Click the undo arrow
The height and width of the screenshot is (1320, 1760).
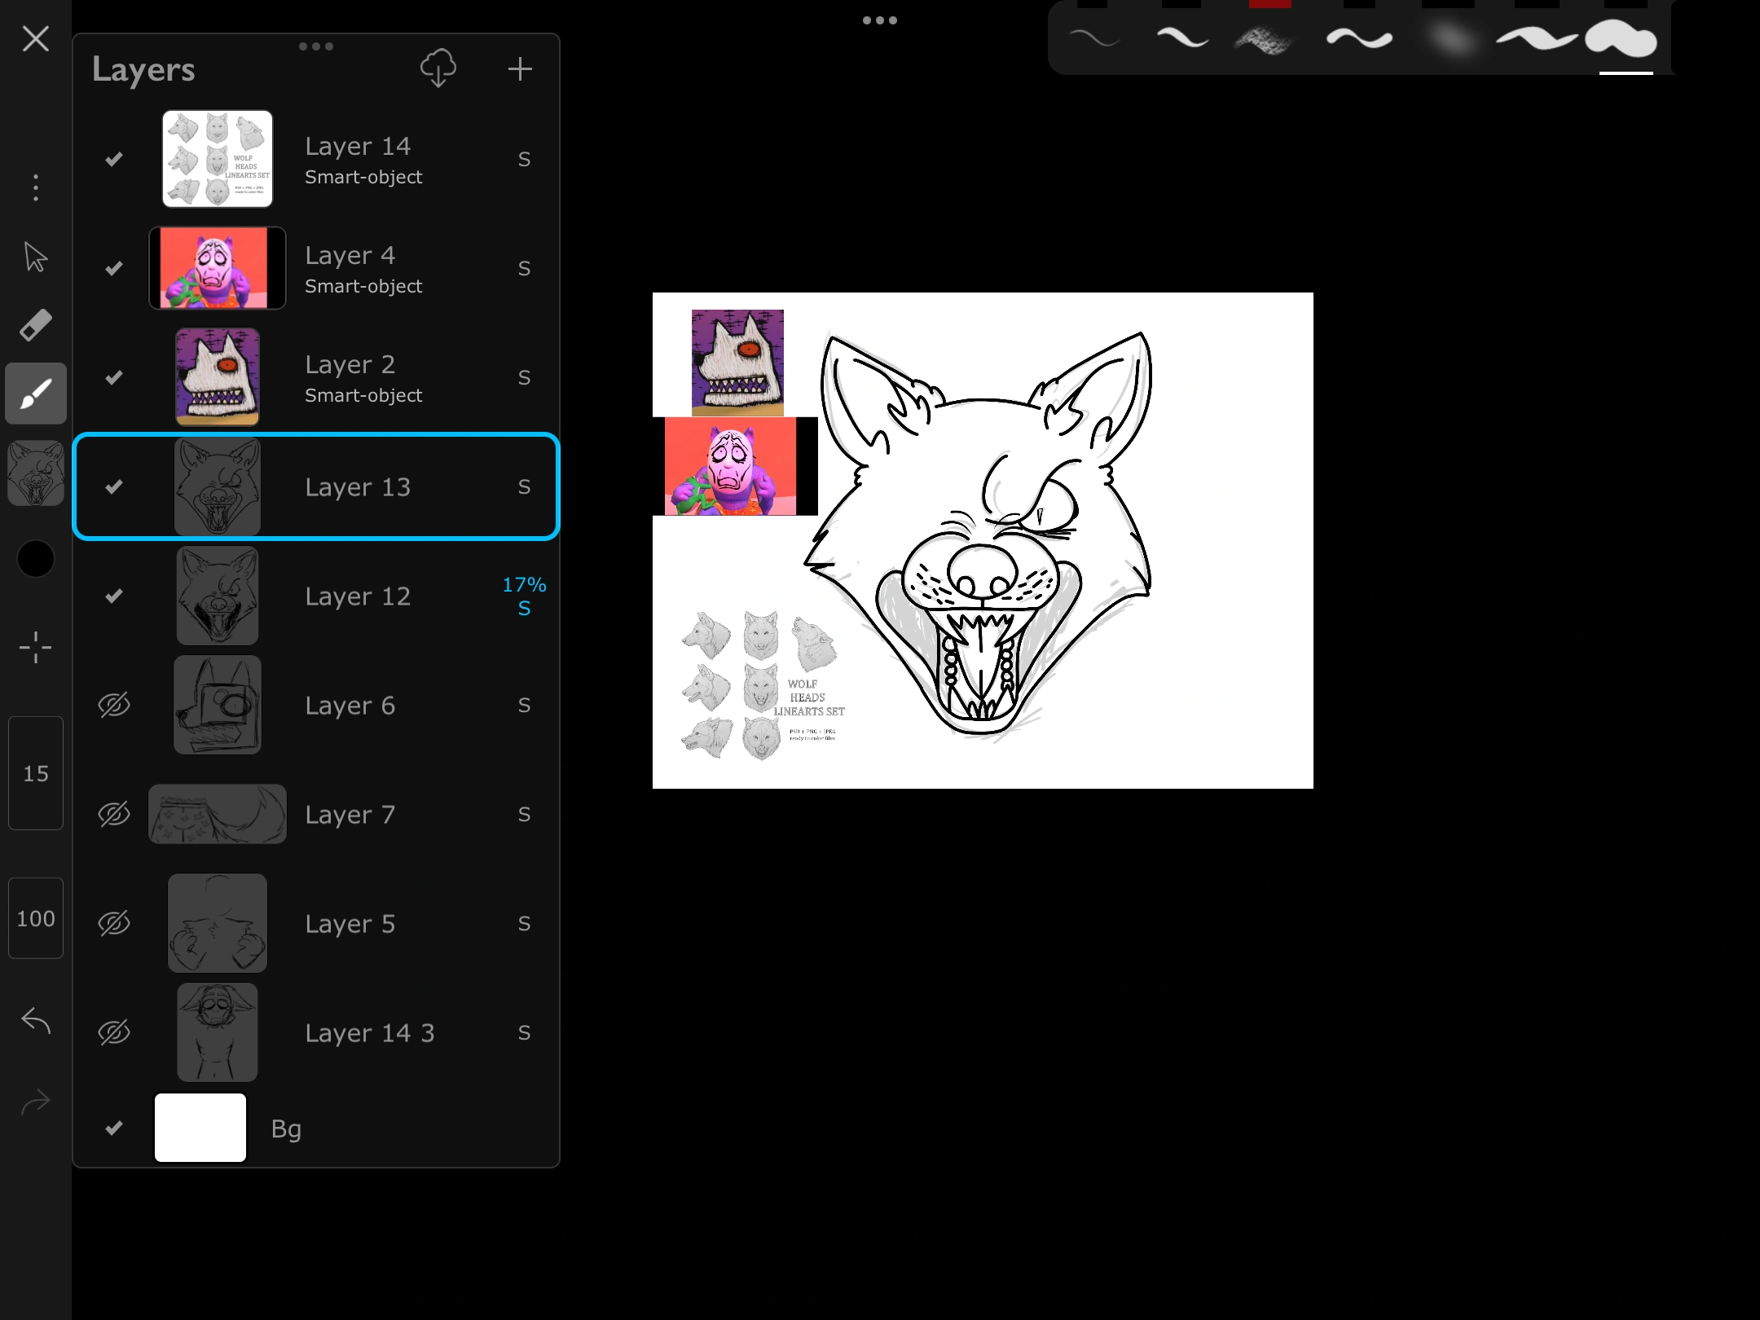pos(36,1021)
